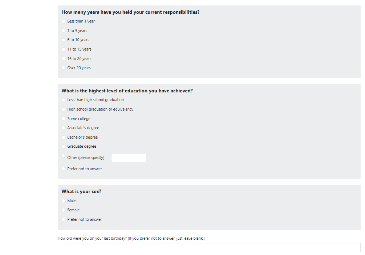Select 'Female' radio button
This screenshot has width=365, height=255.
coord(64,210)
